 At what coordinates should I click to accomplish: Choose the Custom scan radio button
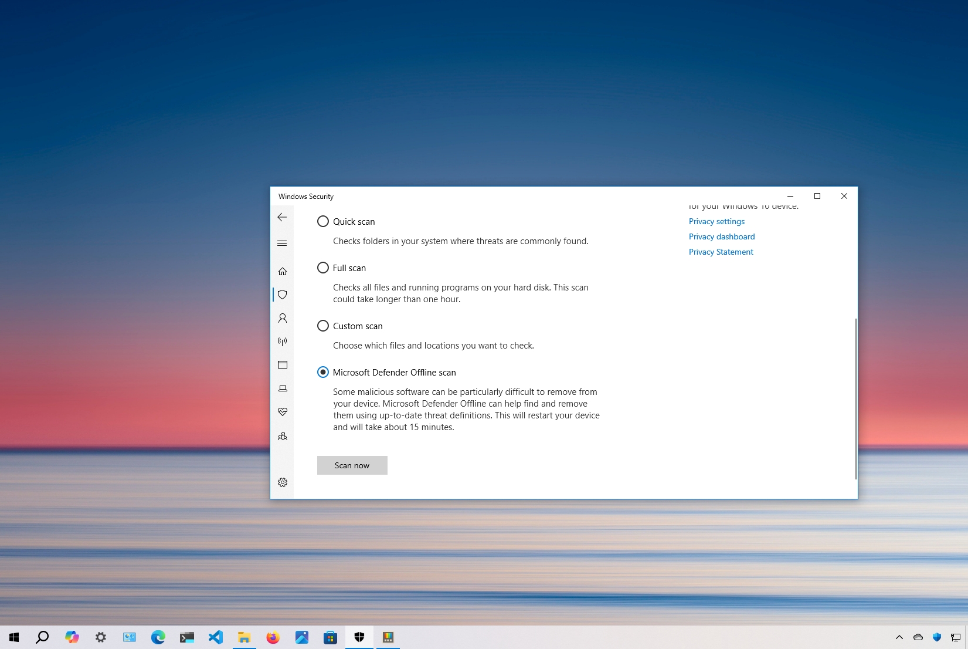322,326
